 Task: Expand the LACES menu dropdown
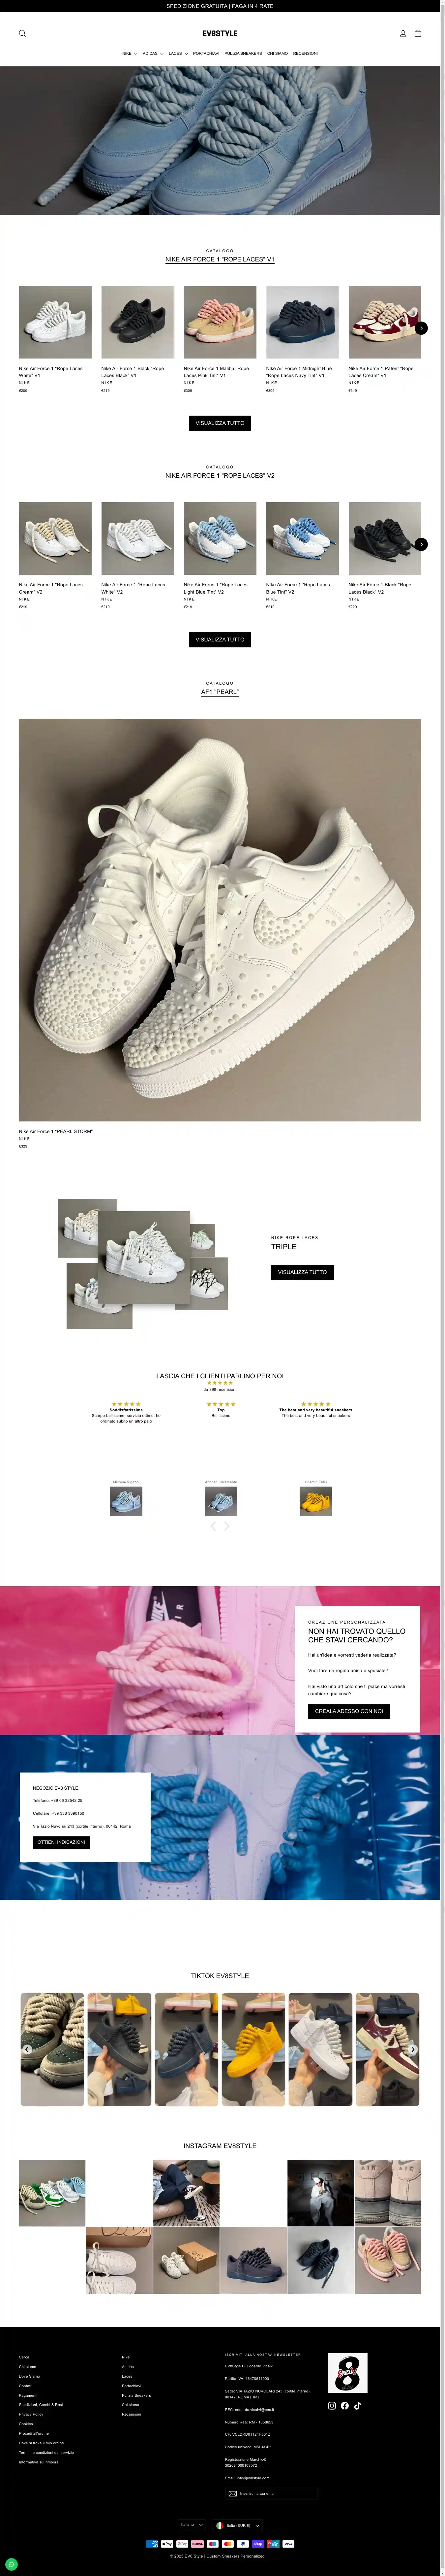[178, 53]
